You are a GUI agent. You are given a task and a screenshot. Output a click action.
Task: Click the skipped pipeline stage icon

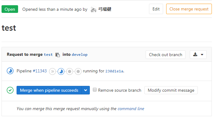(x=52, y=71)
